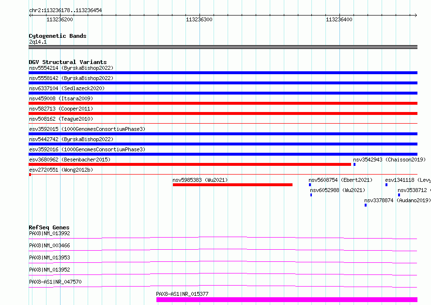Screen dimensions: 431x305
Task: Open nsv3378874 (Audano2019) label
Action: pos(398,200)
